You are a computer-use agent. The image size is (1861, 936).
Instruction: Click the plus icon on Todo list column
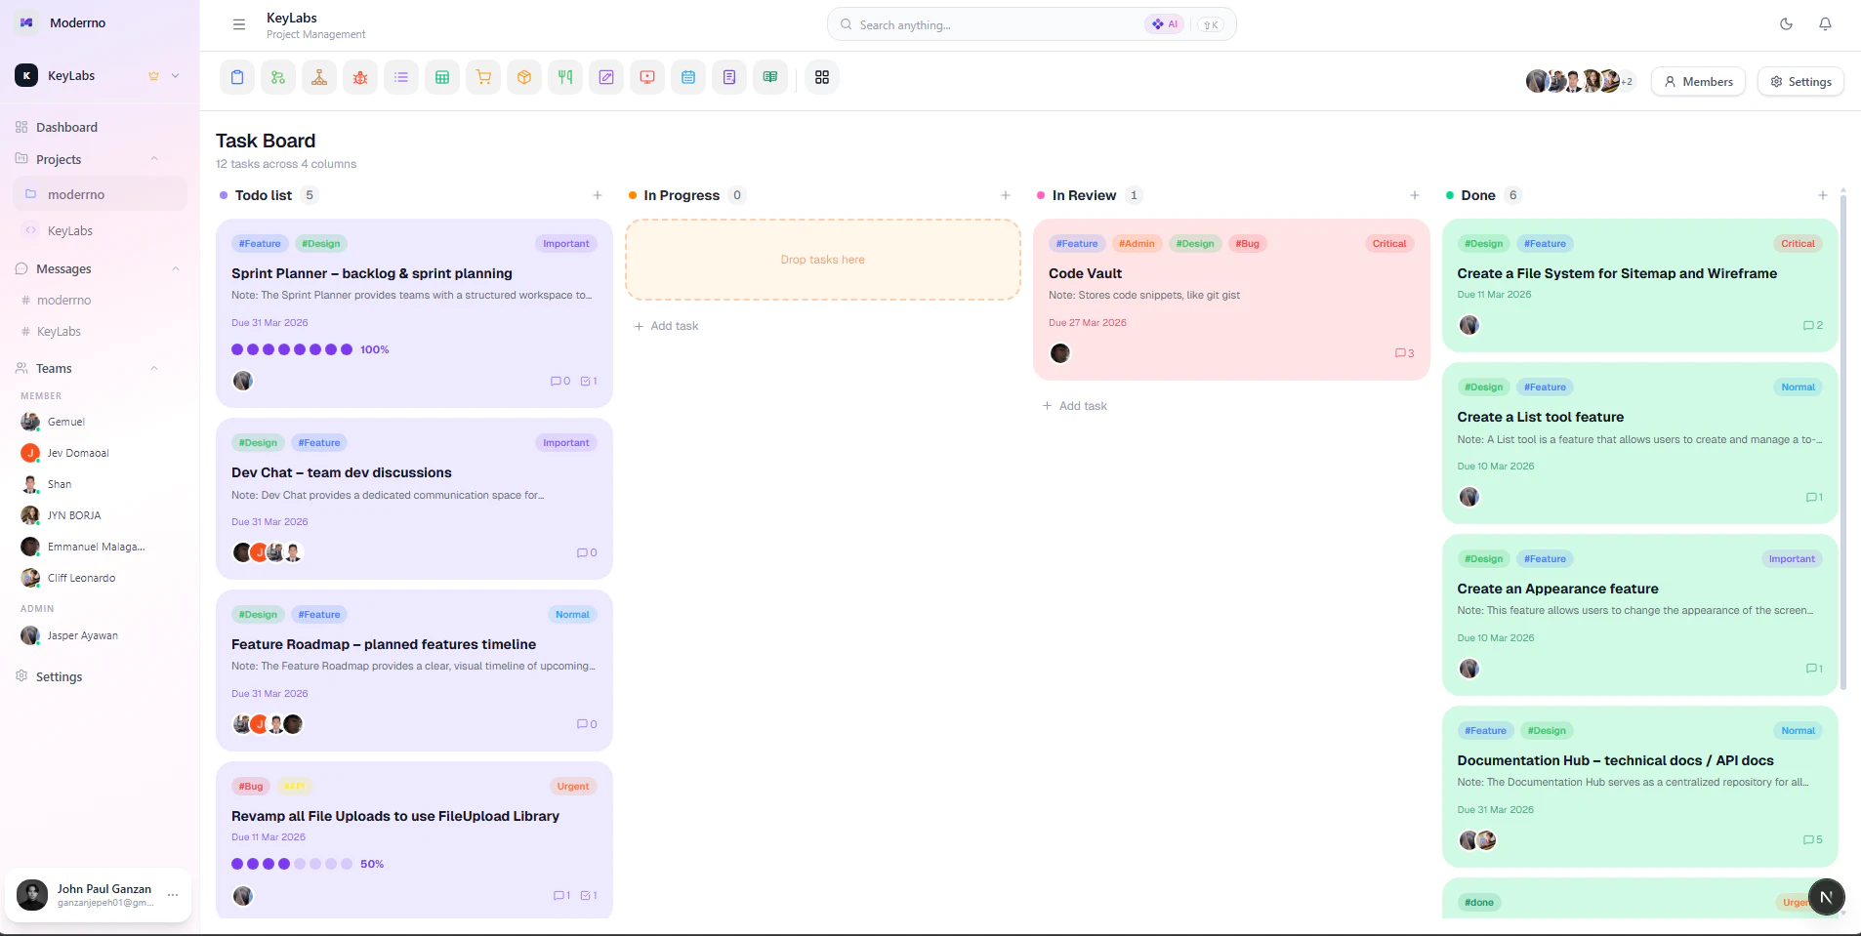pyautogui.click(x=598, y=195)
